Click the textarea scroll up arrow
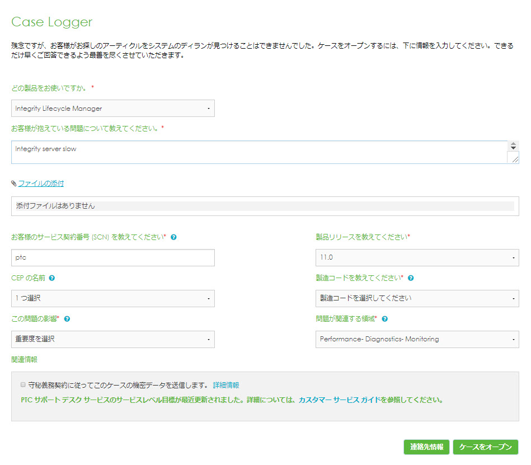This screenshot has height=465, width=531. [513, 144]
